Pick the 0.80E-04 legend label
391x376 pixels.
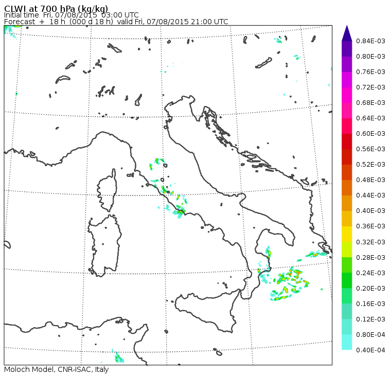tap(370, 335)
